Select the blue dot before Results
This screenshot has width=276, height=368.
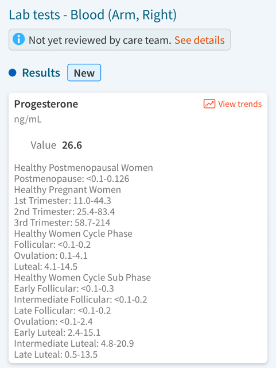tap(13, 73)
